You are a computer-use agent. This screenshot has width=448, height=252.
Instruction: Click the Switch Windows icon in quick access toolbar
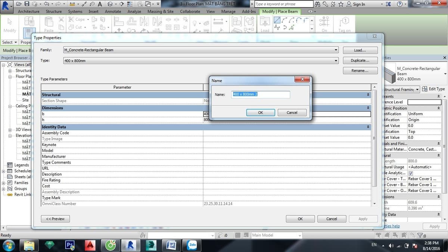[x=148, y=4]
